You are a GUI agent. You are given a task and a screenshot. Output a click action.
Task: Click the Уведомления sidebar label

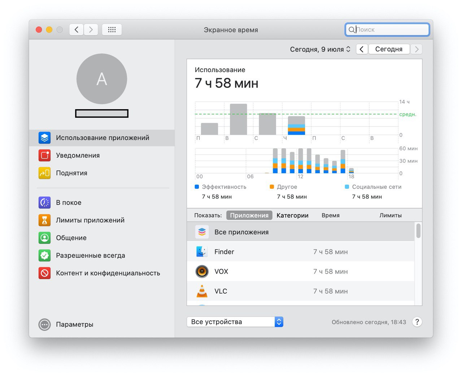(78, 155)
